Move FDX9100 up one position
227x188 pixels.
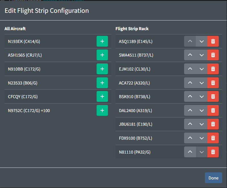[x=190, y=138]
